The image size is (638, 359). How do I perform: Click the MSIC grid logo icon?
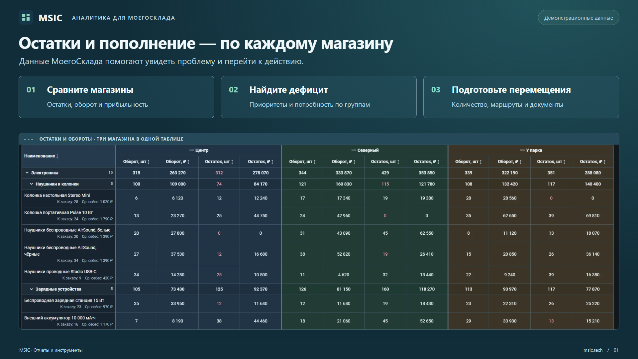(x=26, y=18)
